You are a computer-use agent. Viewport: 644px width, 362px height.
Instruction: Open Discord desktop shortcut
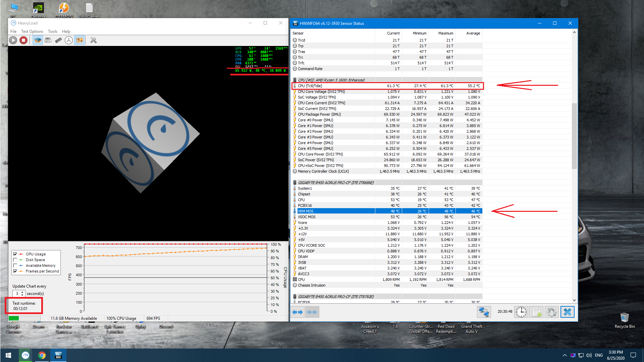pyautogui.click(x=166, y=325)
